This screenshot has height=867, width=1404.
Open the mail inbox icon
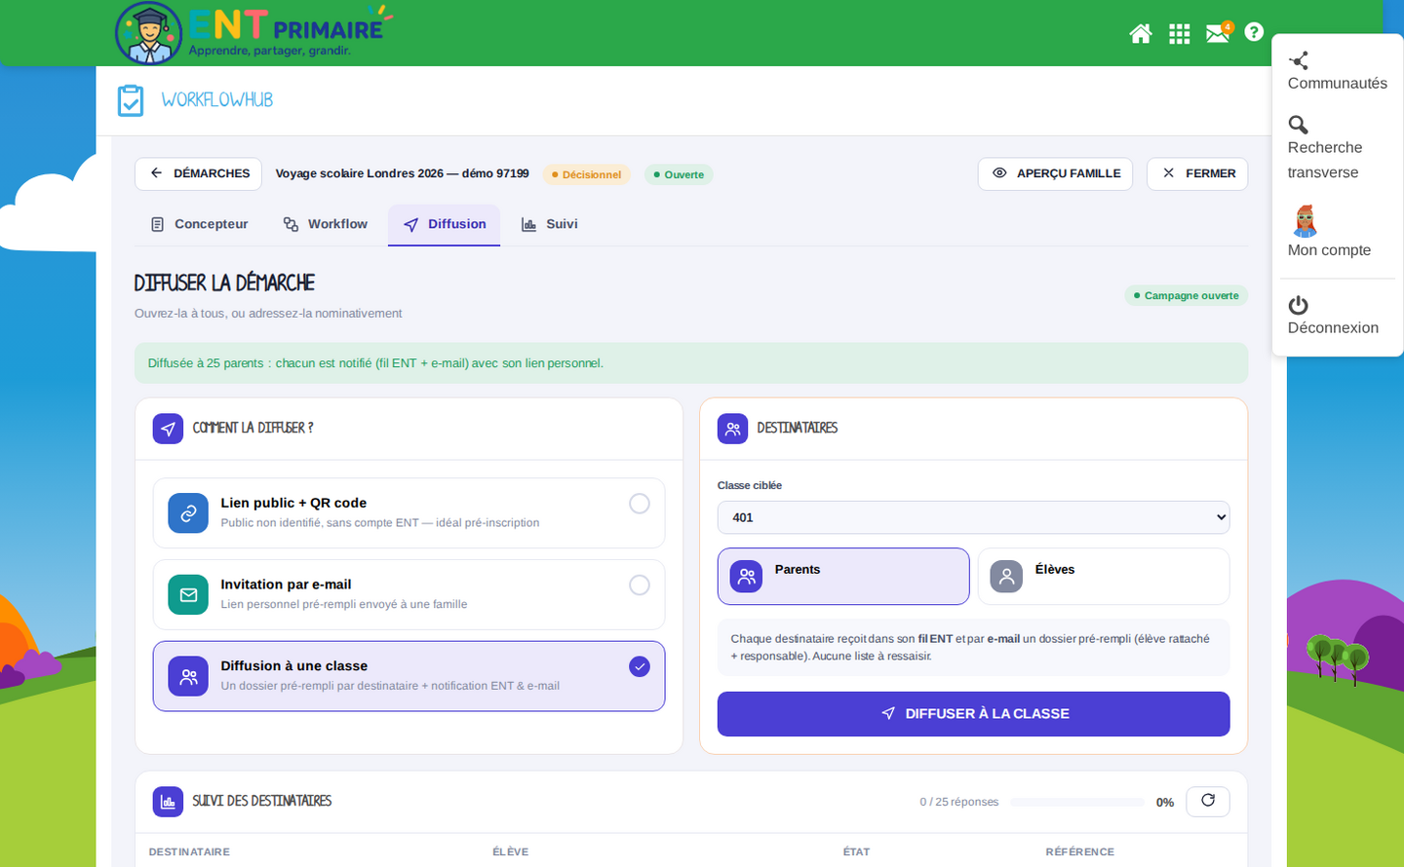1218,34
